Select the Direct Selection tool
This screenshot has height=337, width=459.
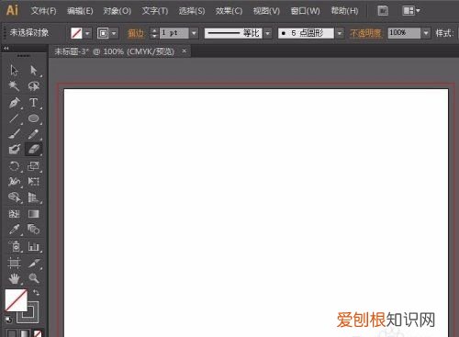pyautogui.click(x=34, y=71)
